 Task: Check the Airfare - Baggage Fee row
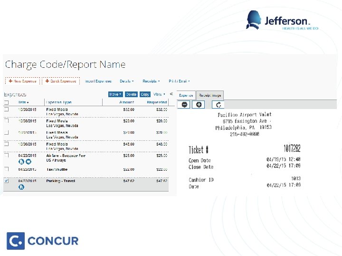(x=6, y=155)
